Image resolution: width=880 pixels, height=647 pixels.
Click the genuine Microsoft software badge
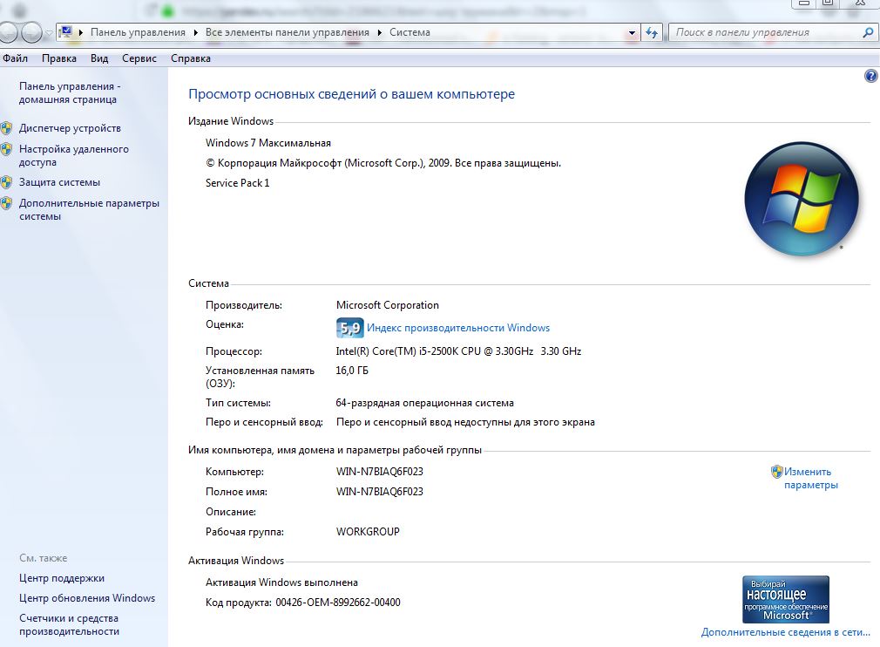click(786, 599)
